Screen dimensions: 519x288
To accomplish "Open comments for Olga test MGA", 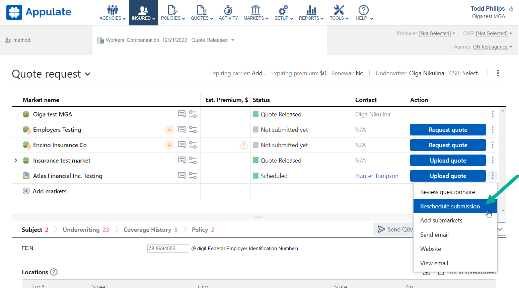I will (181, 114).
